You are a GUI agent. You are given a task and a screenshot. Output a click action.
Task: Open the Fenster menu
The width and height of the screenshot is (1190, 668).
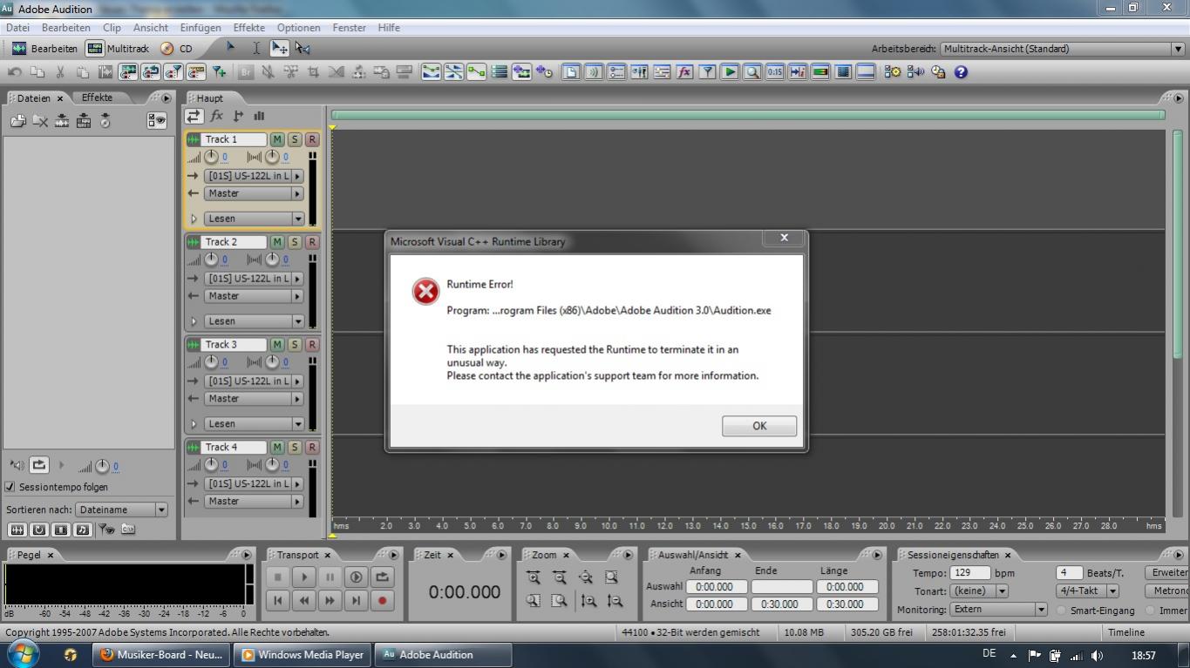pyautogui.click(x=349, y=28)
